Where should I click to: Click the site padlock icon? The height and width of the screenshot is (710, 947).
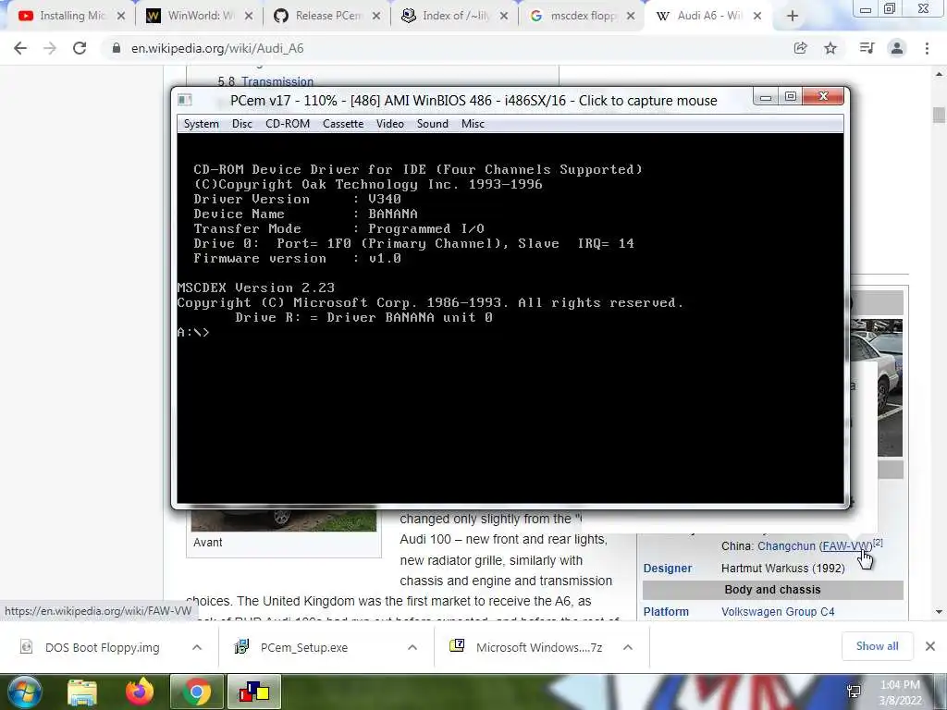point(117,48)
